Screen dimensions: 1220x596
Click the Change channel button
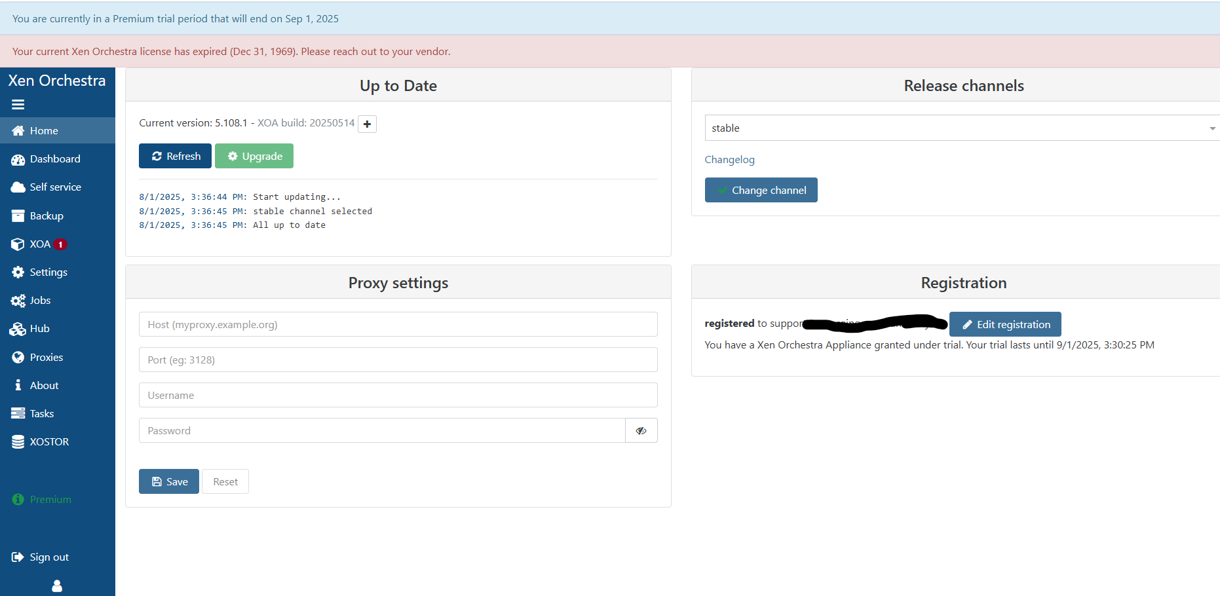coord(761,190)
